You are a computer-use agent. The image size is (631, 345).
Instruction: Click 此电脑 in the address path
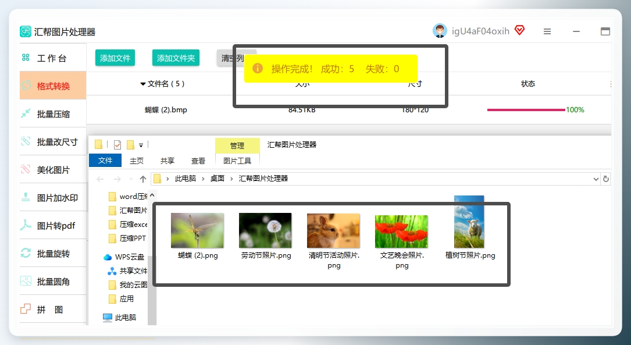tap(185, 179)
